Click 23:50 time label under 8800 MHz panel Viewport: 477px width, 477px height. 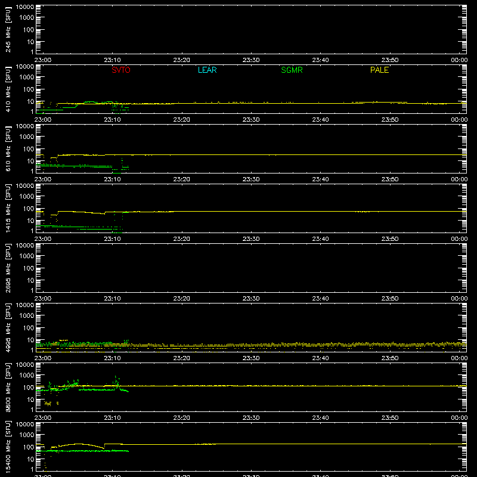pos(390,418)
